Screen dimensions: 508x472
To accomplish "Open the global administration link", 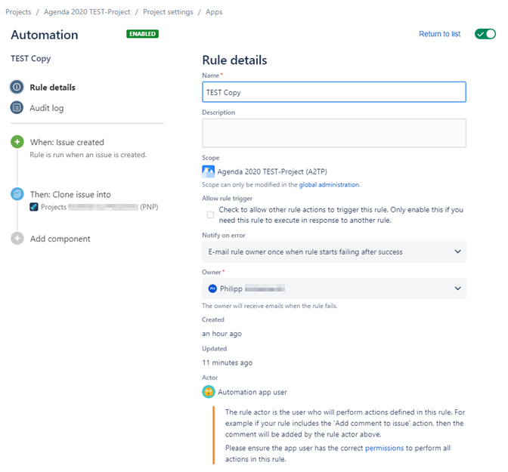I will click(329, 185).
